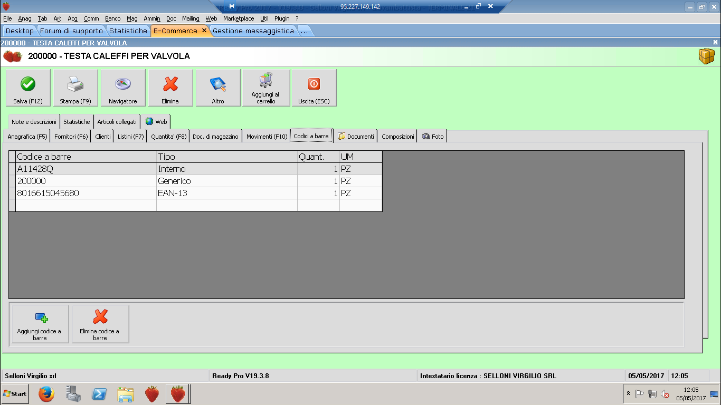Click Aggiungi codice a barre button

pos(40,324)
